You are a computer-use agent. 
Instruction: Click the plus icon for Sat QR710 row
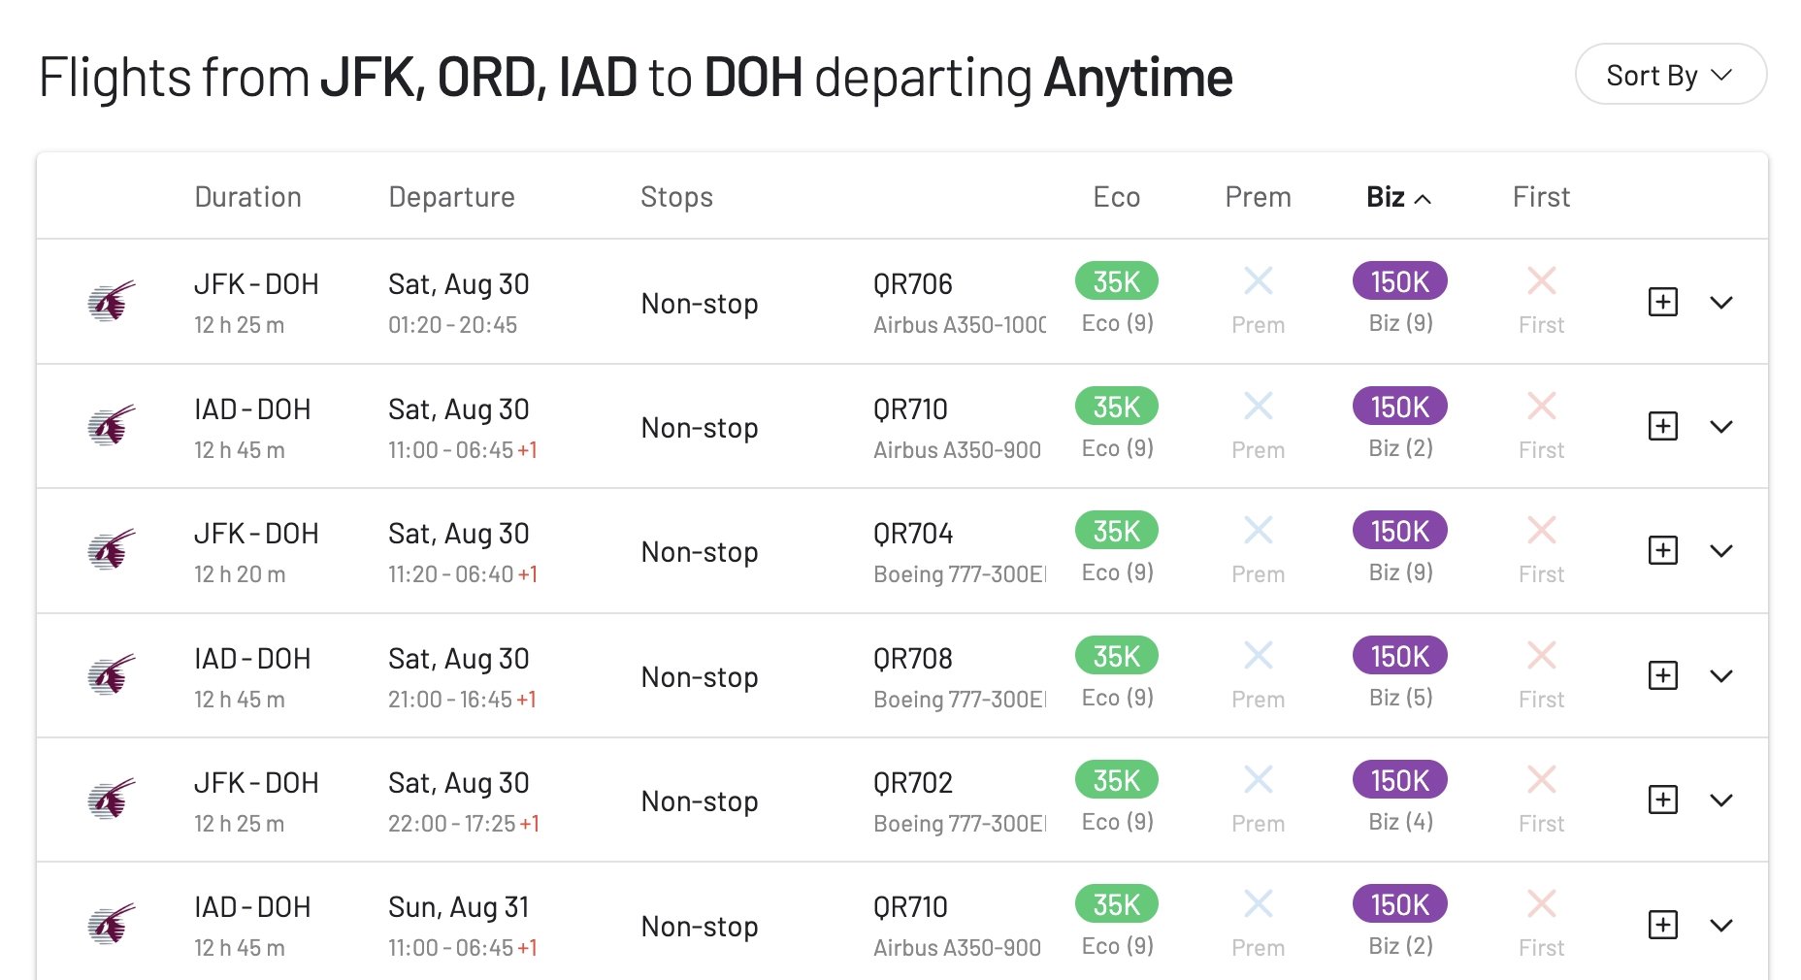point(1663,426)
